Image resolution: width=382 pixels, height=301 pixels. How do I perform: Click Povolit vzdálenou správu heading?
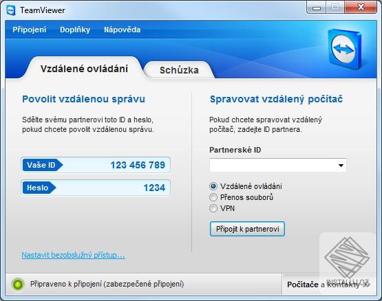[x=83, y=99]
